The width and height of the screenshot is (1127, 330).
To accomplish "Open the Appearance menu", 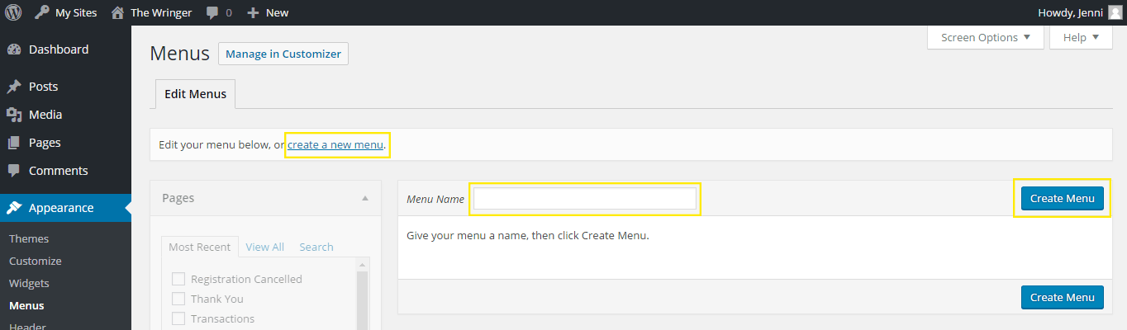I will point(65,208).
